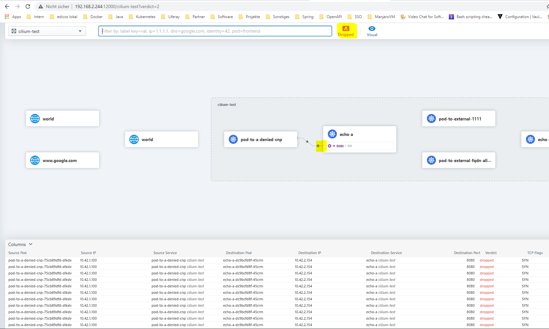Select the upper-left world node globe icon
This screenshot has width=549, height=329.
35,118
